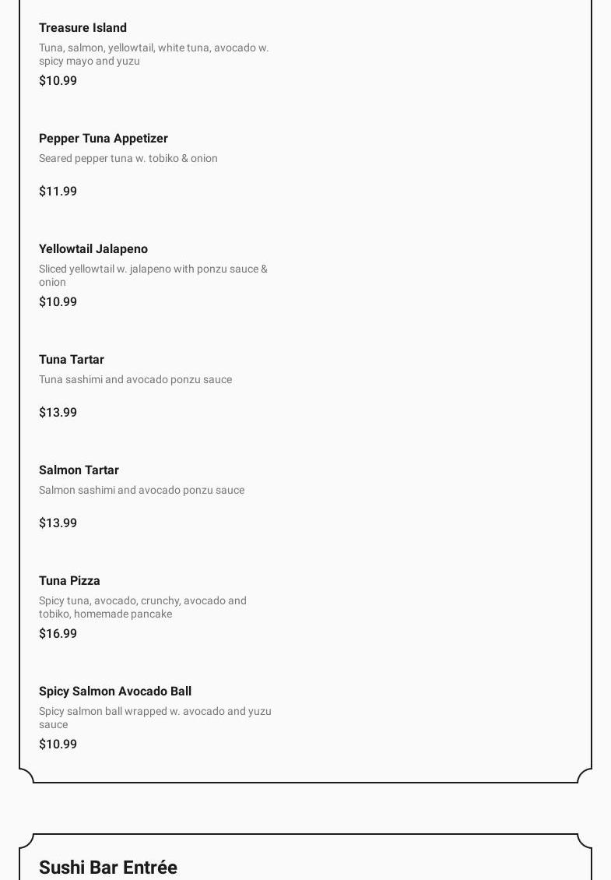The image size is (611, 880).
Task: Select the Salmon Tartar item title
Action: tap(79, 470)
